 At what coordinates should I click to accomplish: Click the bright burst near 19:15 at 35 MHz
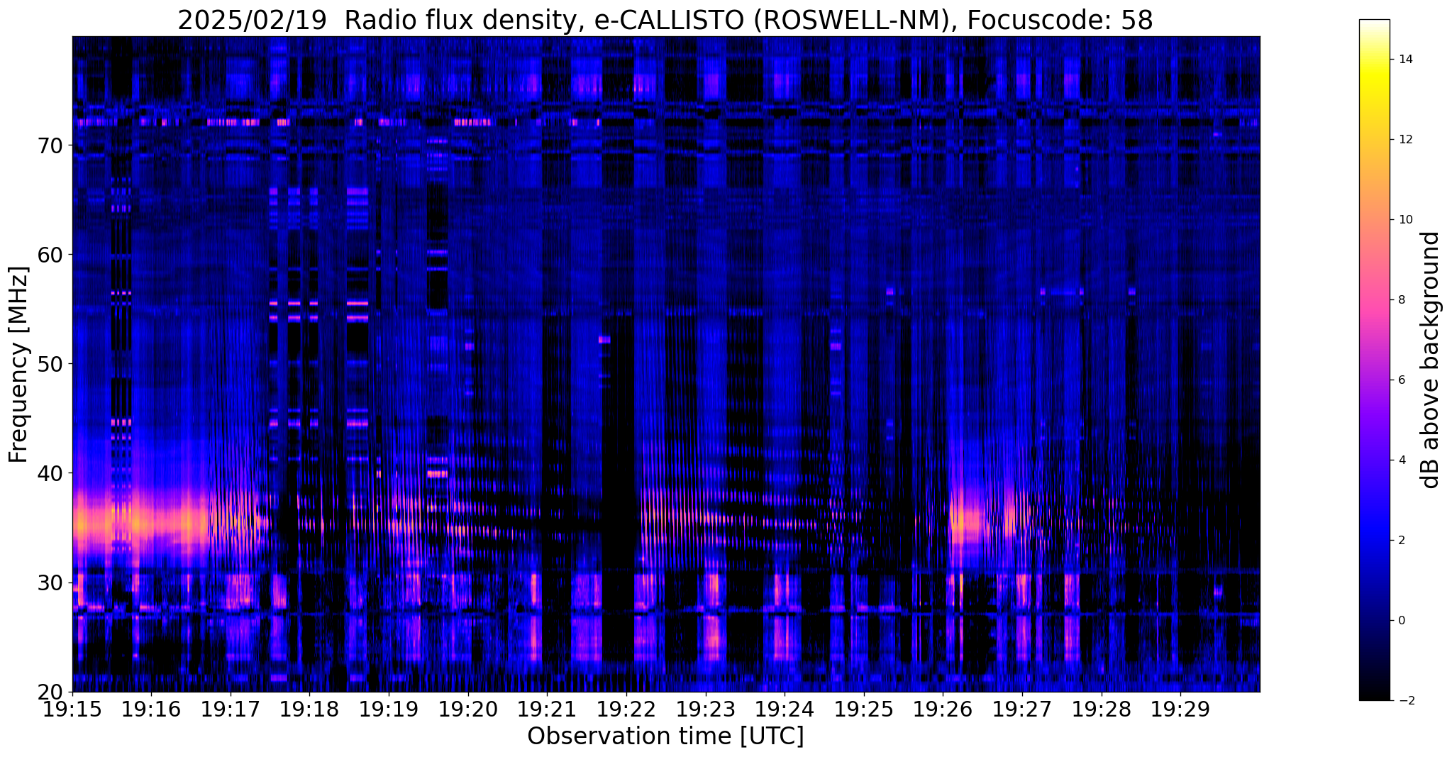142,524
